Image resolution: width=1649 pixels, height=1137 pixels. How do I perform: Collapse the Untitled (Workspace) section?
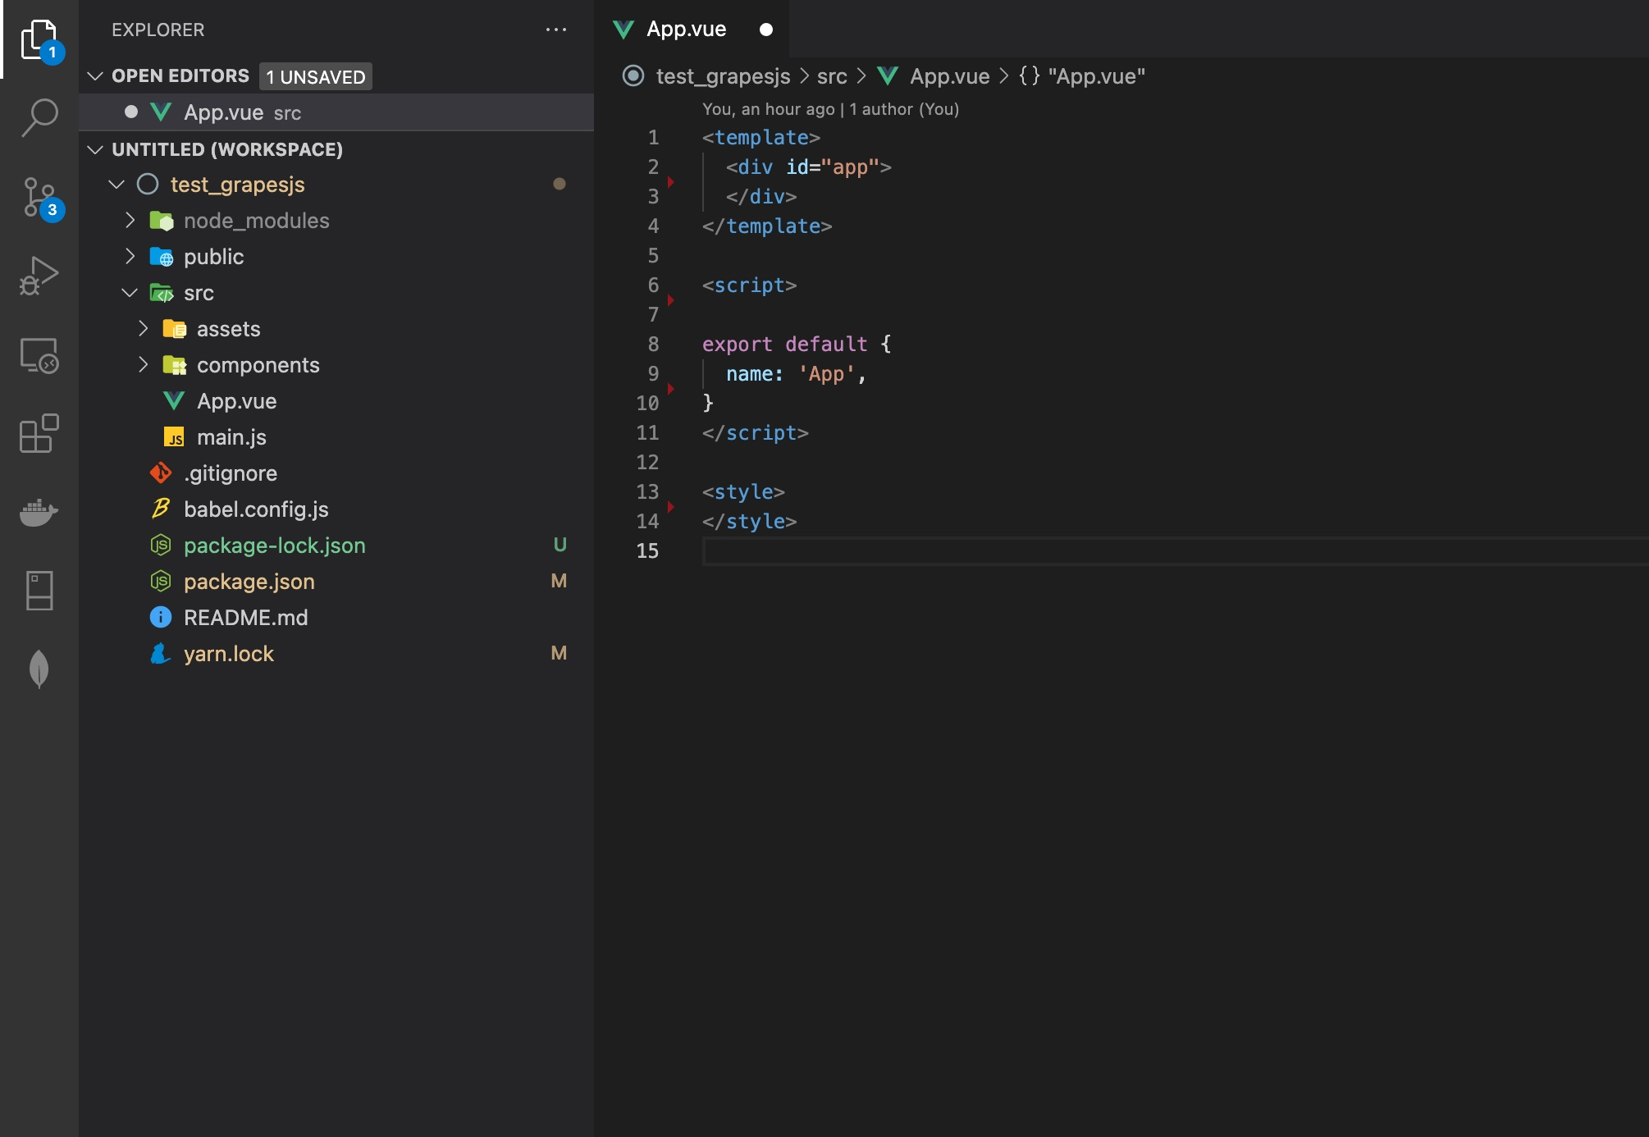pos(95,150)
